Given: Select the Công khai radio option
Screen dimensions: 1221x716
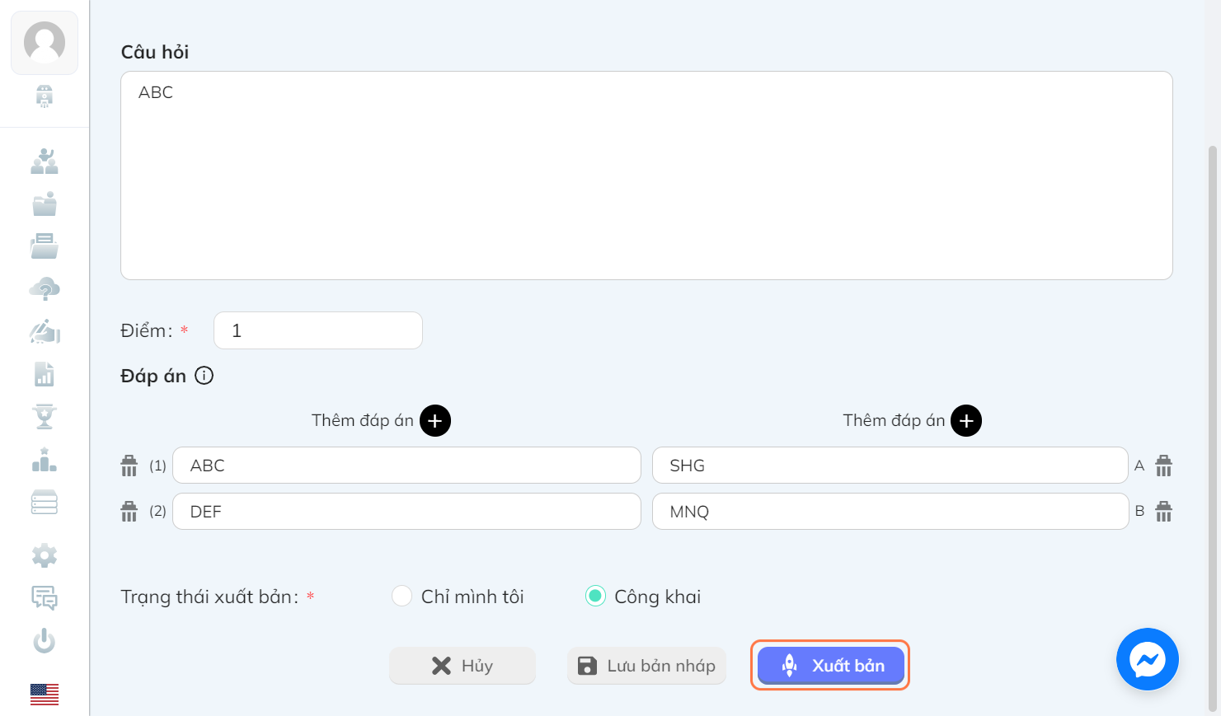Looking at the screenshot, I should click(595, 596).
